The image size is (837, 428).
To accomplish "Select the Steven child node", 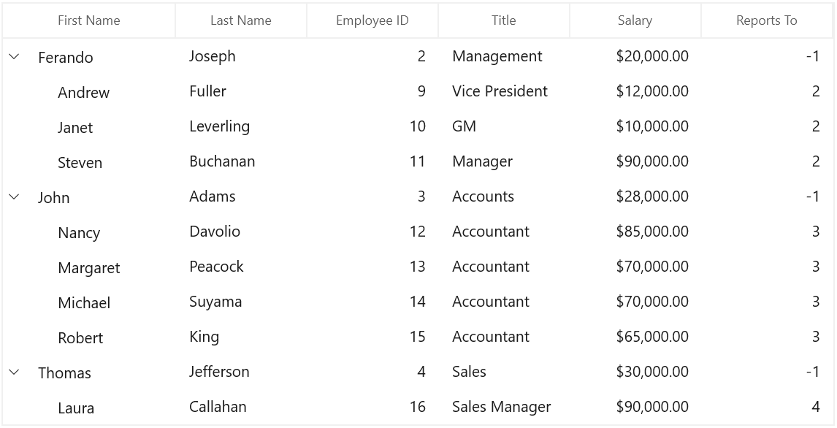I will coord(80,162).
